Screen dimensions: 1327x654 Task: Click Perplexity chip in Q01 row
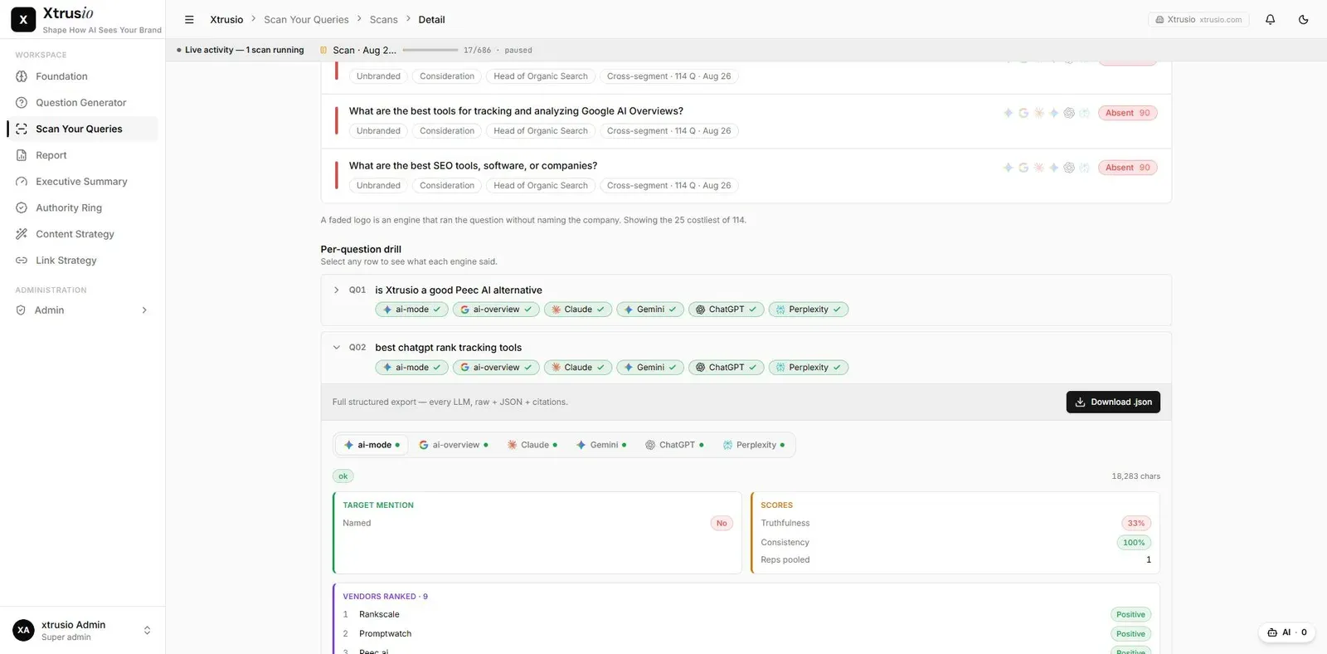[809, 310]
